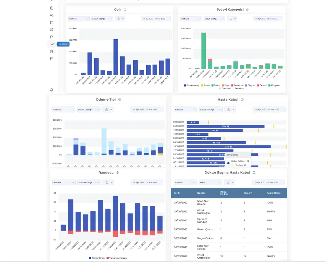Toggle Tamamlanan legend series in Randevu chart
The image size is (326, 262).
point(97,258)
